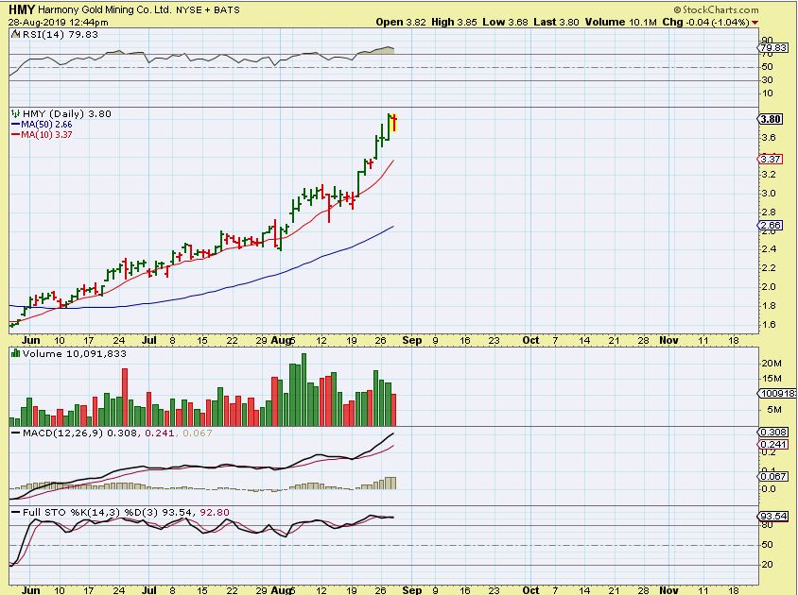Viewport: 798px width, 595px height.
Task: Click the RSI(14) 79.83 legend label
Action: [x=61, y=35]
